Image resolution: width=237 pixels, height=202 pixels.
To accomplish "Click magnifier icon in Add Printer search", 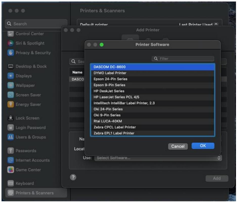I will coord(73,62).
